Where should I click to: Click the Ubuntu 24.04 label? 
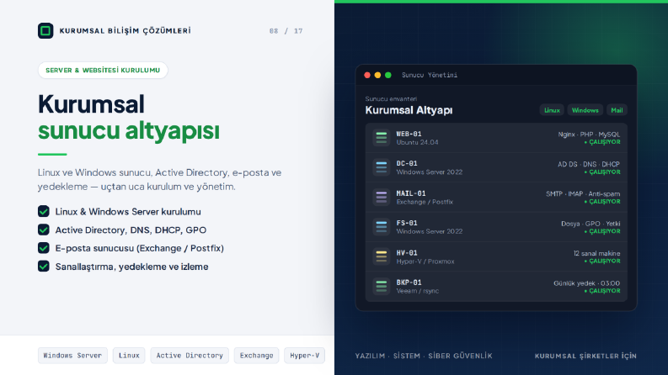click(417, 142)
